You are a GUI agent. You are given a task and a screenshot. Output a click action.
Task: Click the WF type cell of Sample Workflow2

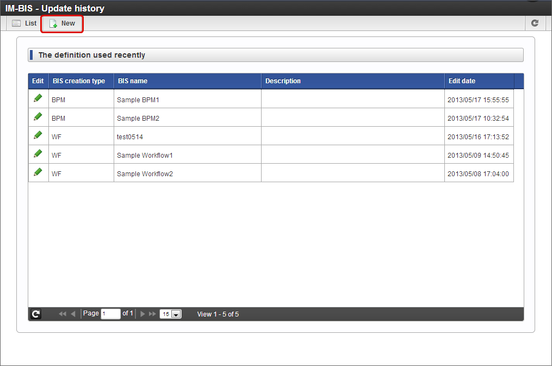(81, 173)
